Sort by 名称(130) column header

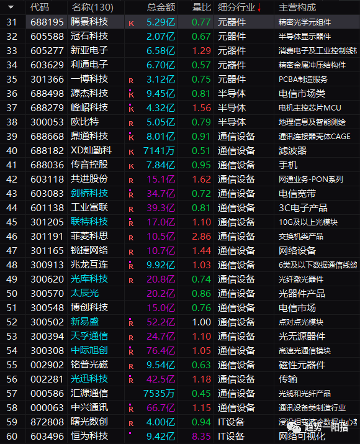[x=92, y=7]
